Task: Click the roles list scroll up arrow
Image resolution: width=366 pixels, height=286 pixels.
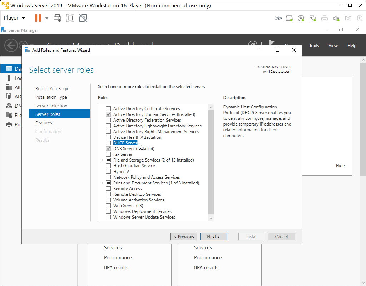Action: [211, 107]
